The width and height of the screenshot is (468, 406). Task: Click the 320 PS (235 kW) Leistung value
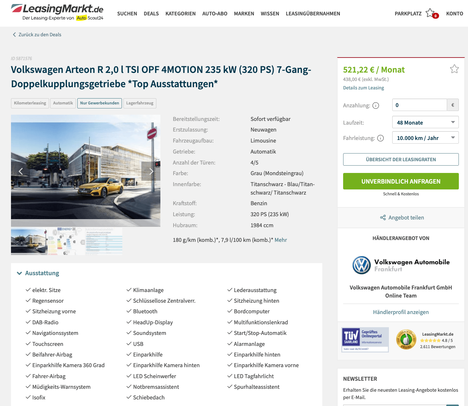click(x=270, y=214)
